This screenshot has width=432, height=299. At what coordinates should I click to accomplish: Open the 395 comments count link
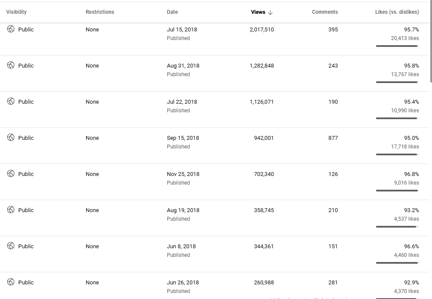coord(333,30)
